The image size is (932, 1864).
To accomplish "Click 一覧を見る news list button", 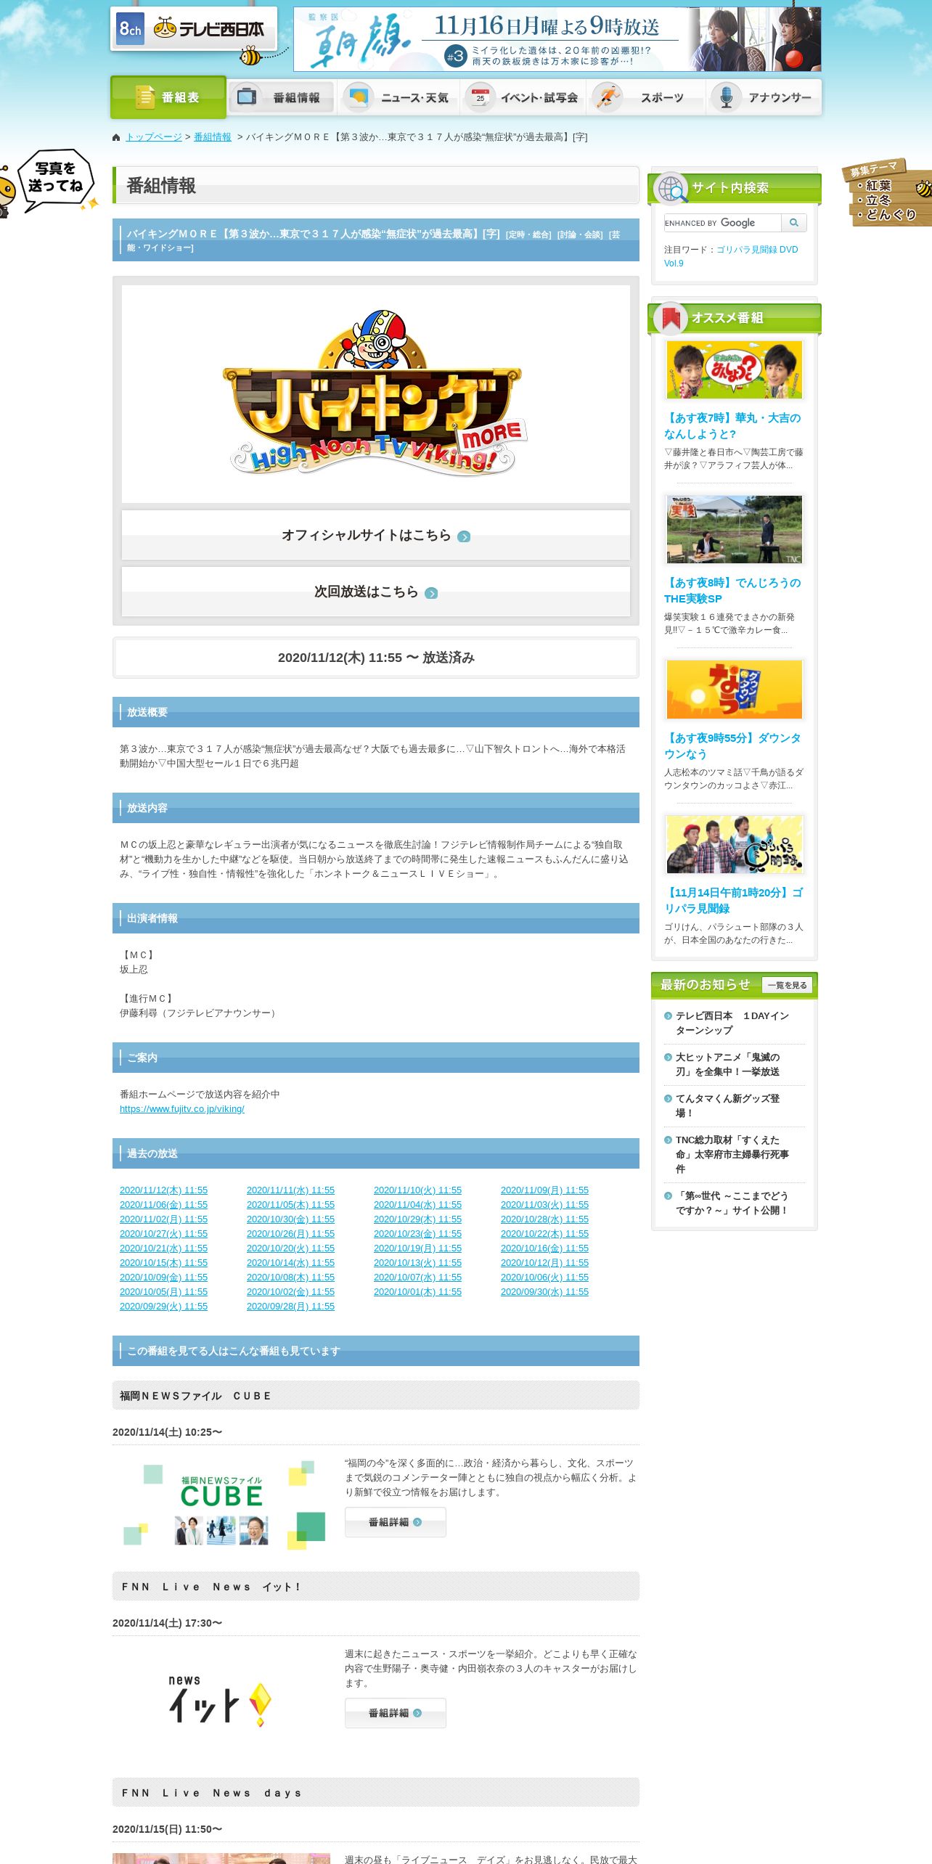I will click(788, 985).
